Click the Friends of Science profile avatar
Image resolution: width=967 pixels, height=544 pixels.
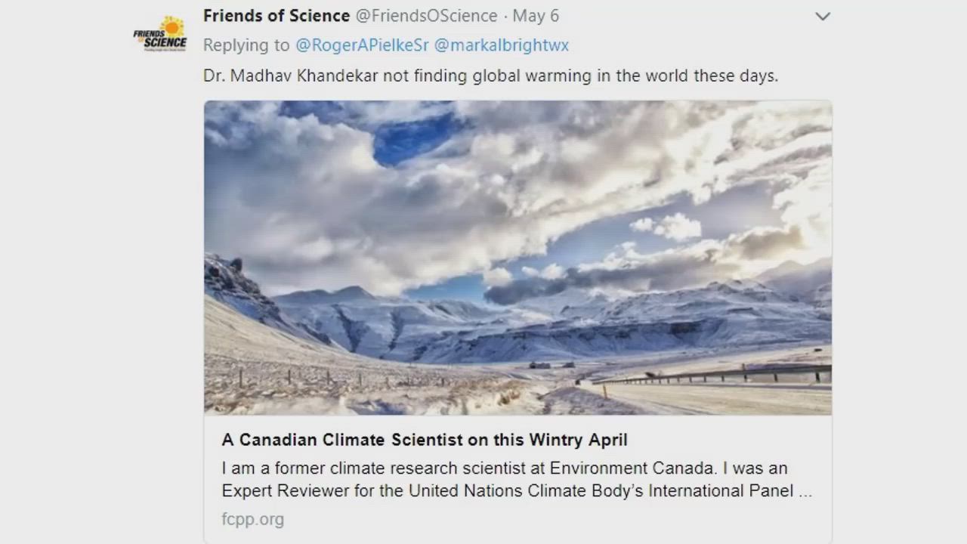(x=160, y=34)
